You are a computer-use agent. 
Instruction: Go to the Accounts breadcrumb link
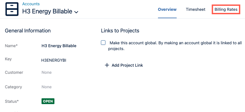pyautogui.click(x=31, y=4)
